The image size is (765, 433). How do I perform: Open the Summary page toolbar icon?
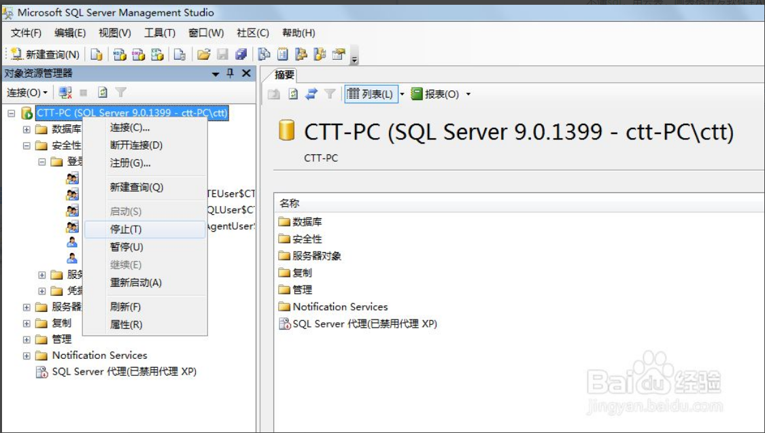(x=282, y=54)
